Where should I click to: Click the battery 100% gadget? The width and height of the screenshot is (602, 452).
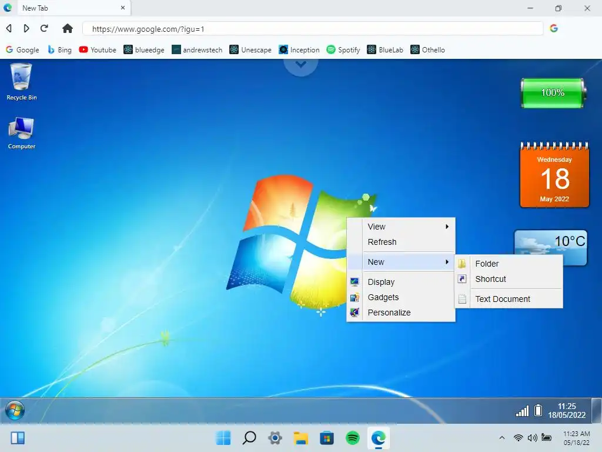click(x=553, y=92)
